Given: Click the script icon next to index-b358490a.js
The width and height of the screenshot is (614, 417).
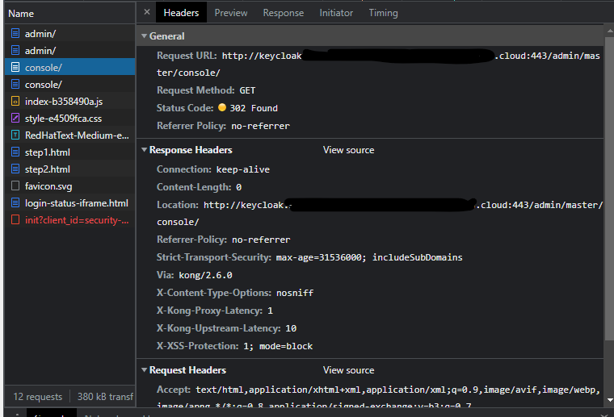Looking at the screenshot, I should 15,101.
